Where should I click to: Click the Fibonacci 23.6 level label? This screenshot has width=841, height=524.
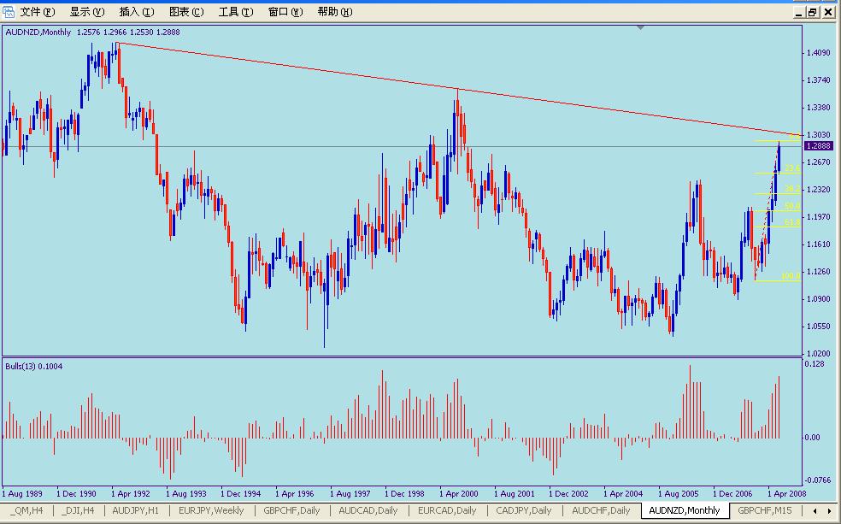pos(791,168)
